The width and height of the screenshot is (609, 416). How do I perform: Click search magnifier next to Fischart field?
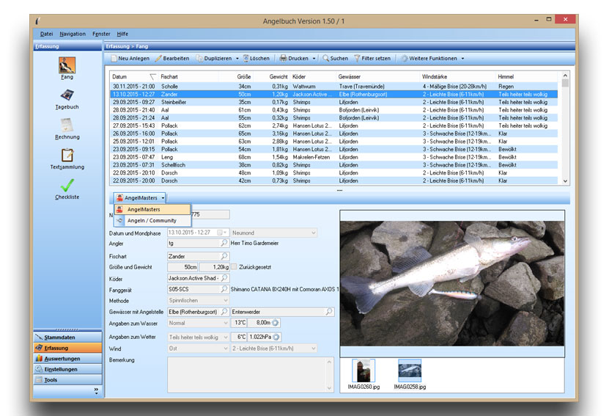pos(224,256)
